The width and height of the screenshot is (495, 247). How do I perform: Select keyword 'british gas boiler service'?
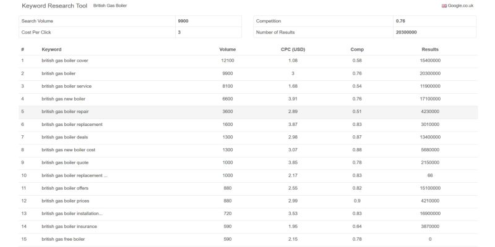(x=66, y=86)
